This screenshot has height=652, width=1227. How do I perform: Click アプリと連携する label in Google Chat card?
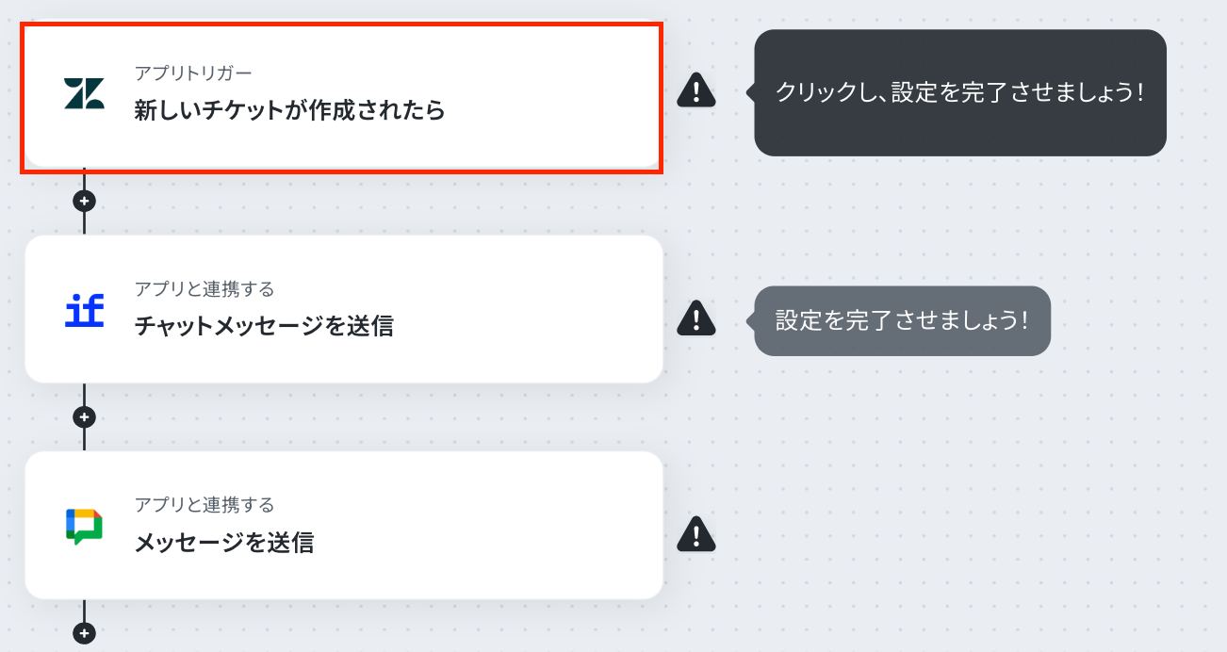pyautogui.click(x=204, y=505)
